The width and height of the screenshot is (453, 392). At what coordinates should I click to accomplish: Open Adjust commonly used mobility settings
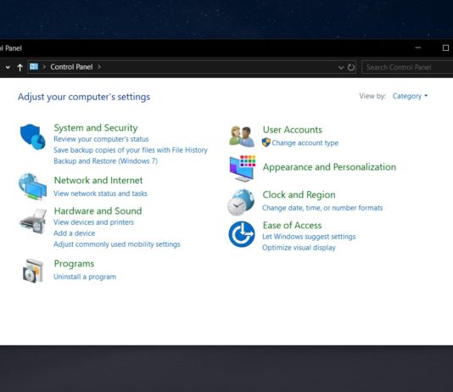coord(117,244)
